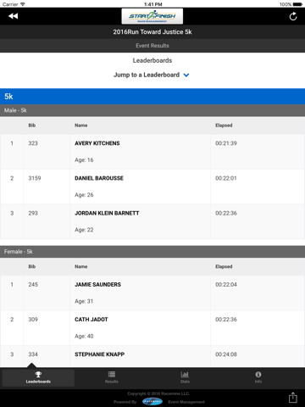The image size is (305, 407).
Task: Tap the share icon at bottom corner
Action: 293,398
